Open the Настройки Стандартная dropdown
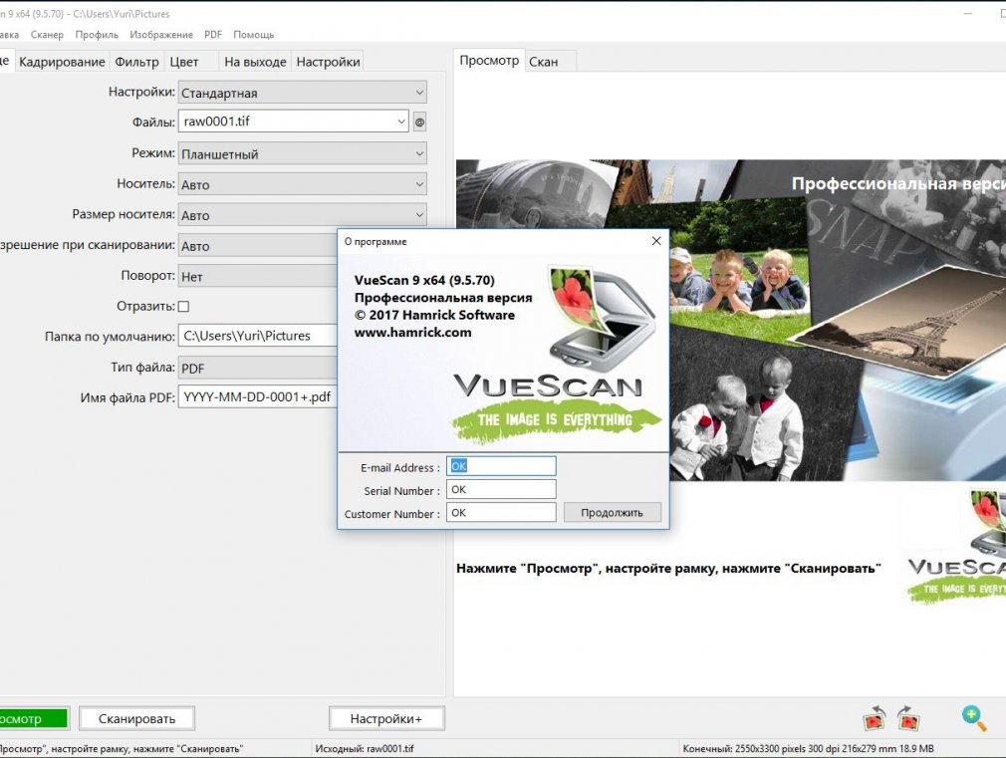 [x=302, y=93]
